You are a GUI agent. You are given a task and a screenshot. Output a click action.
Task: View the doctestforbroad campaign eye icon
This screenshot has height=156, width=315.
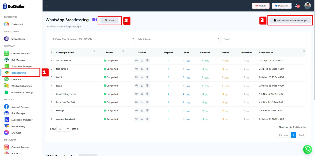(136, 60)
